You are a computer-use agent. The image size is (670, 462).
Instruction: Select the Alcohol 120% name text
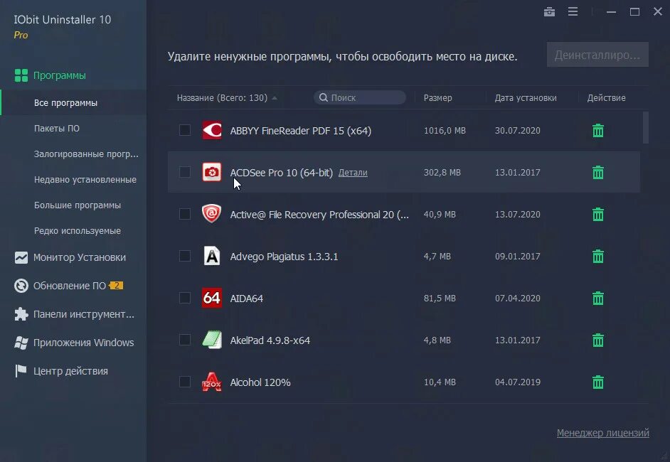(x=260, y=382)
